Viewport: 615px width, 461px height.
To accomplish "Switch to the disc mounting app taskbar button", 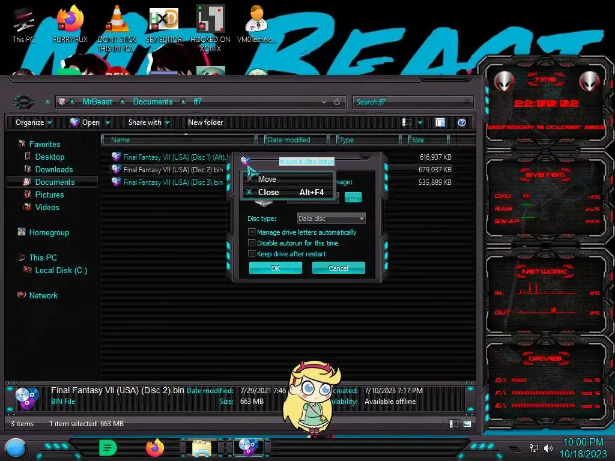I will click(248, 447).
